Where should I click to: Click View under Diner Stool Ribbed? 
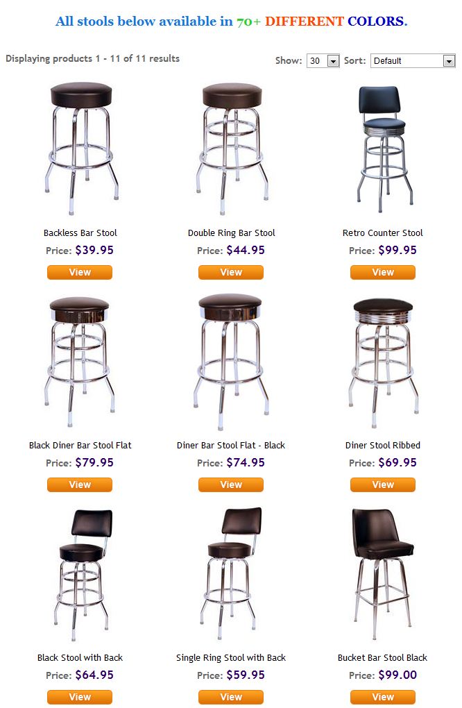click(383, 484)
